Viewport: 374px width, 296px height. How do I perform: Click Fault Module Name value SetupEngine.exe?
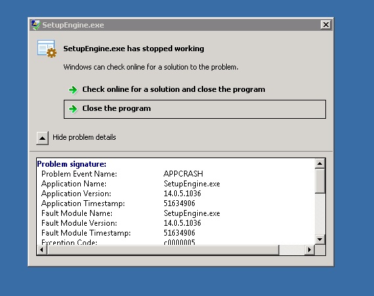[x=192, y=213]
